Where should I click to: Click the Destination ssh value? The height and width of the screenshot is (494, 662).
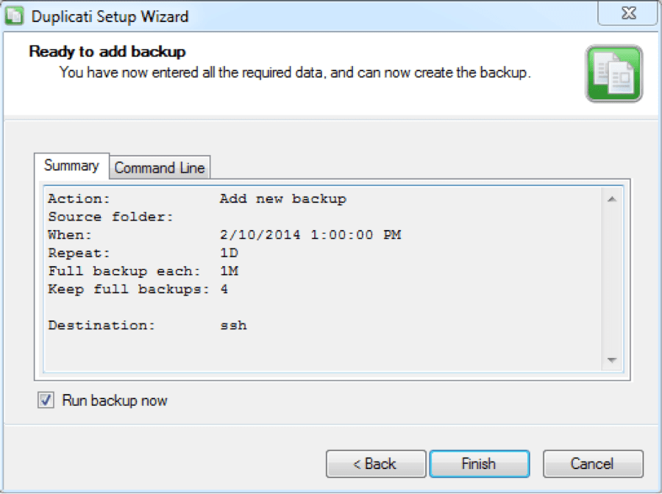click(x=233, y=325)
